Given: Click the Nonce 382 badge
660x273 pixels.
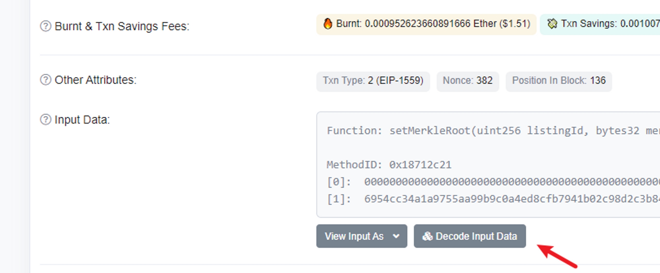Looking at the screenshot, I should 467,81.
